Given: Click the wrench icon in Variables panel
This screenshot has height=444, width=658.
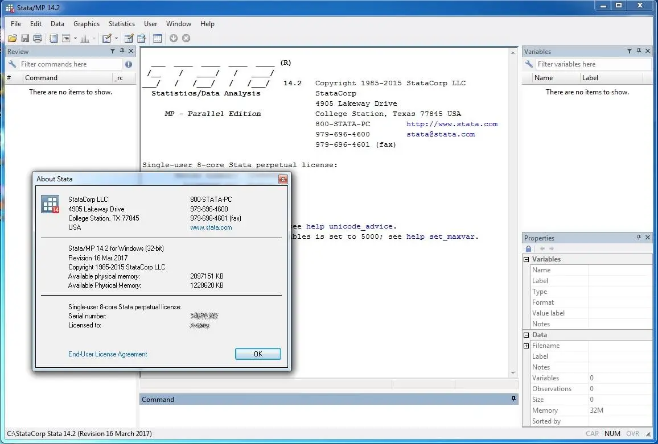Looking at the screenshot, I should click(x=529, y=64).
